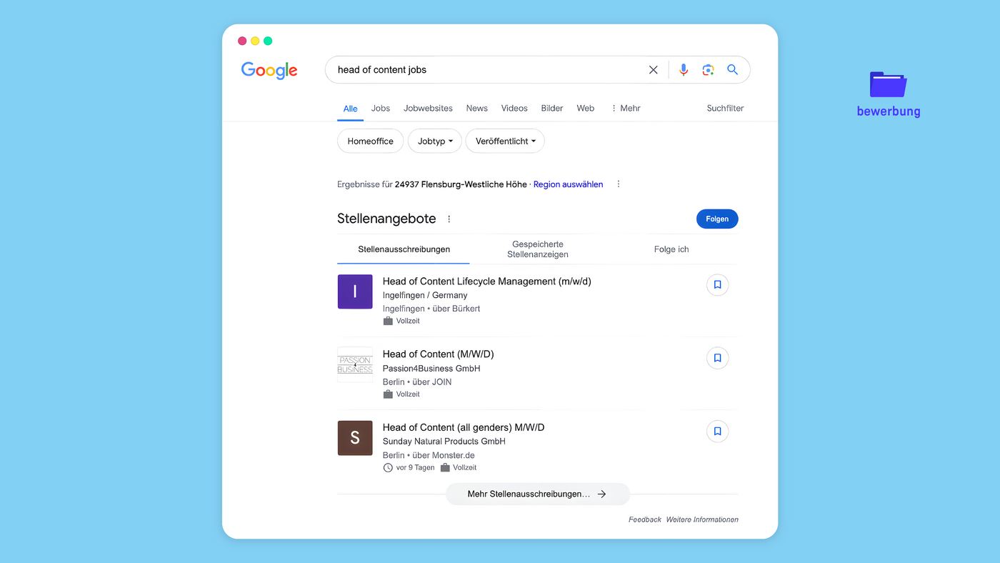The height and width of the screenshot is (563, 1000).
Task: Click the Passion Business company logo
Action: pos(355,365)
